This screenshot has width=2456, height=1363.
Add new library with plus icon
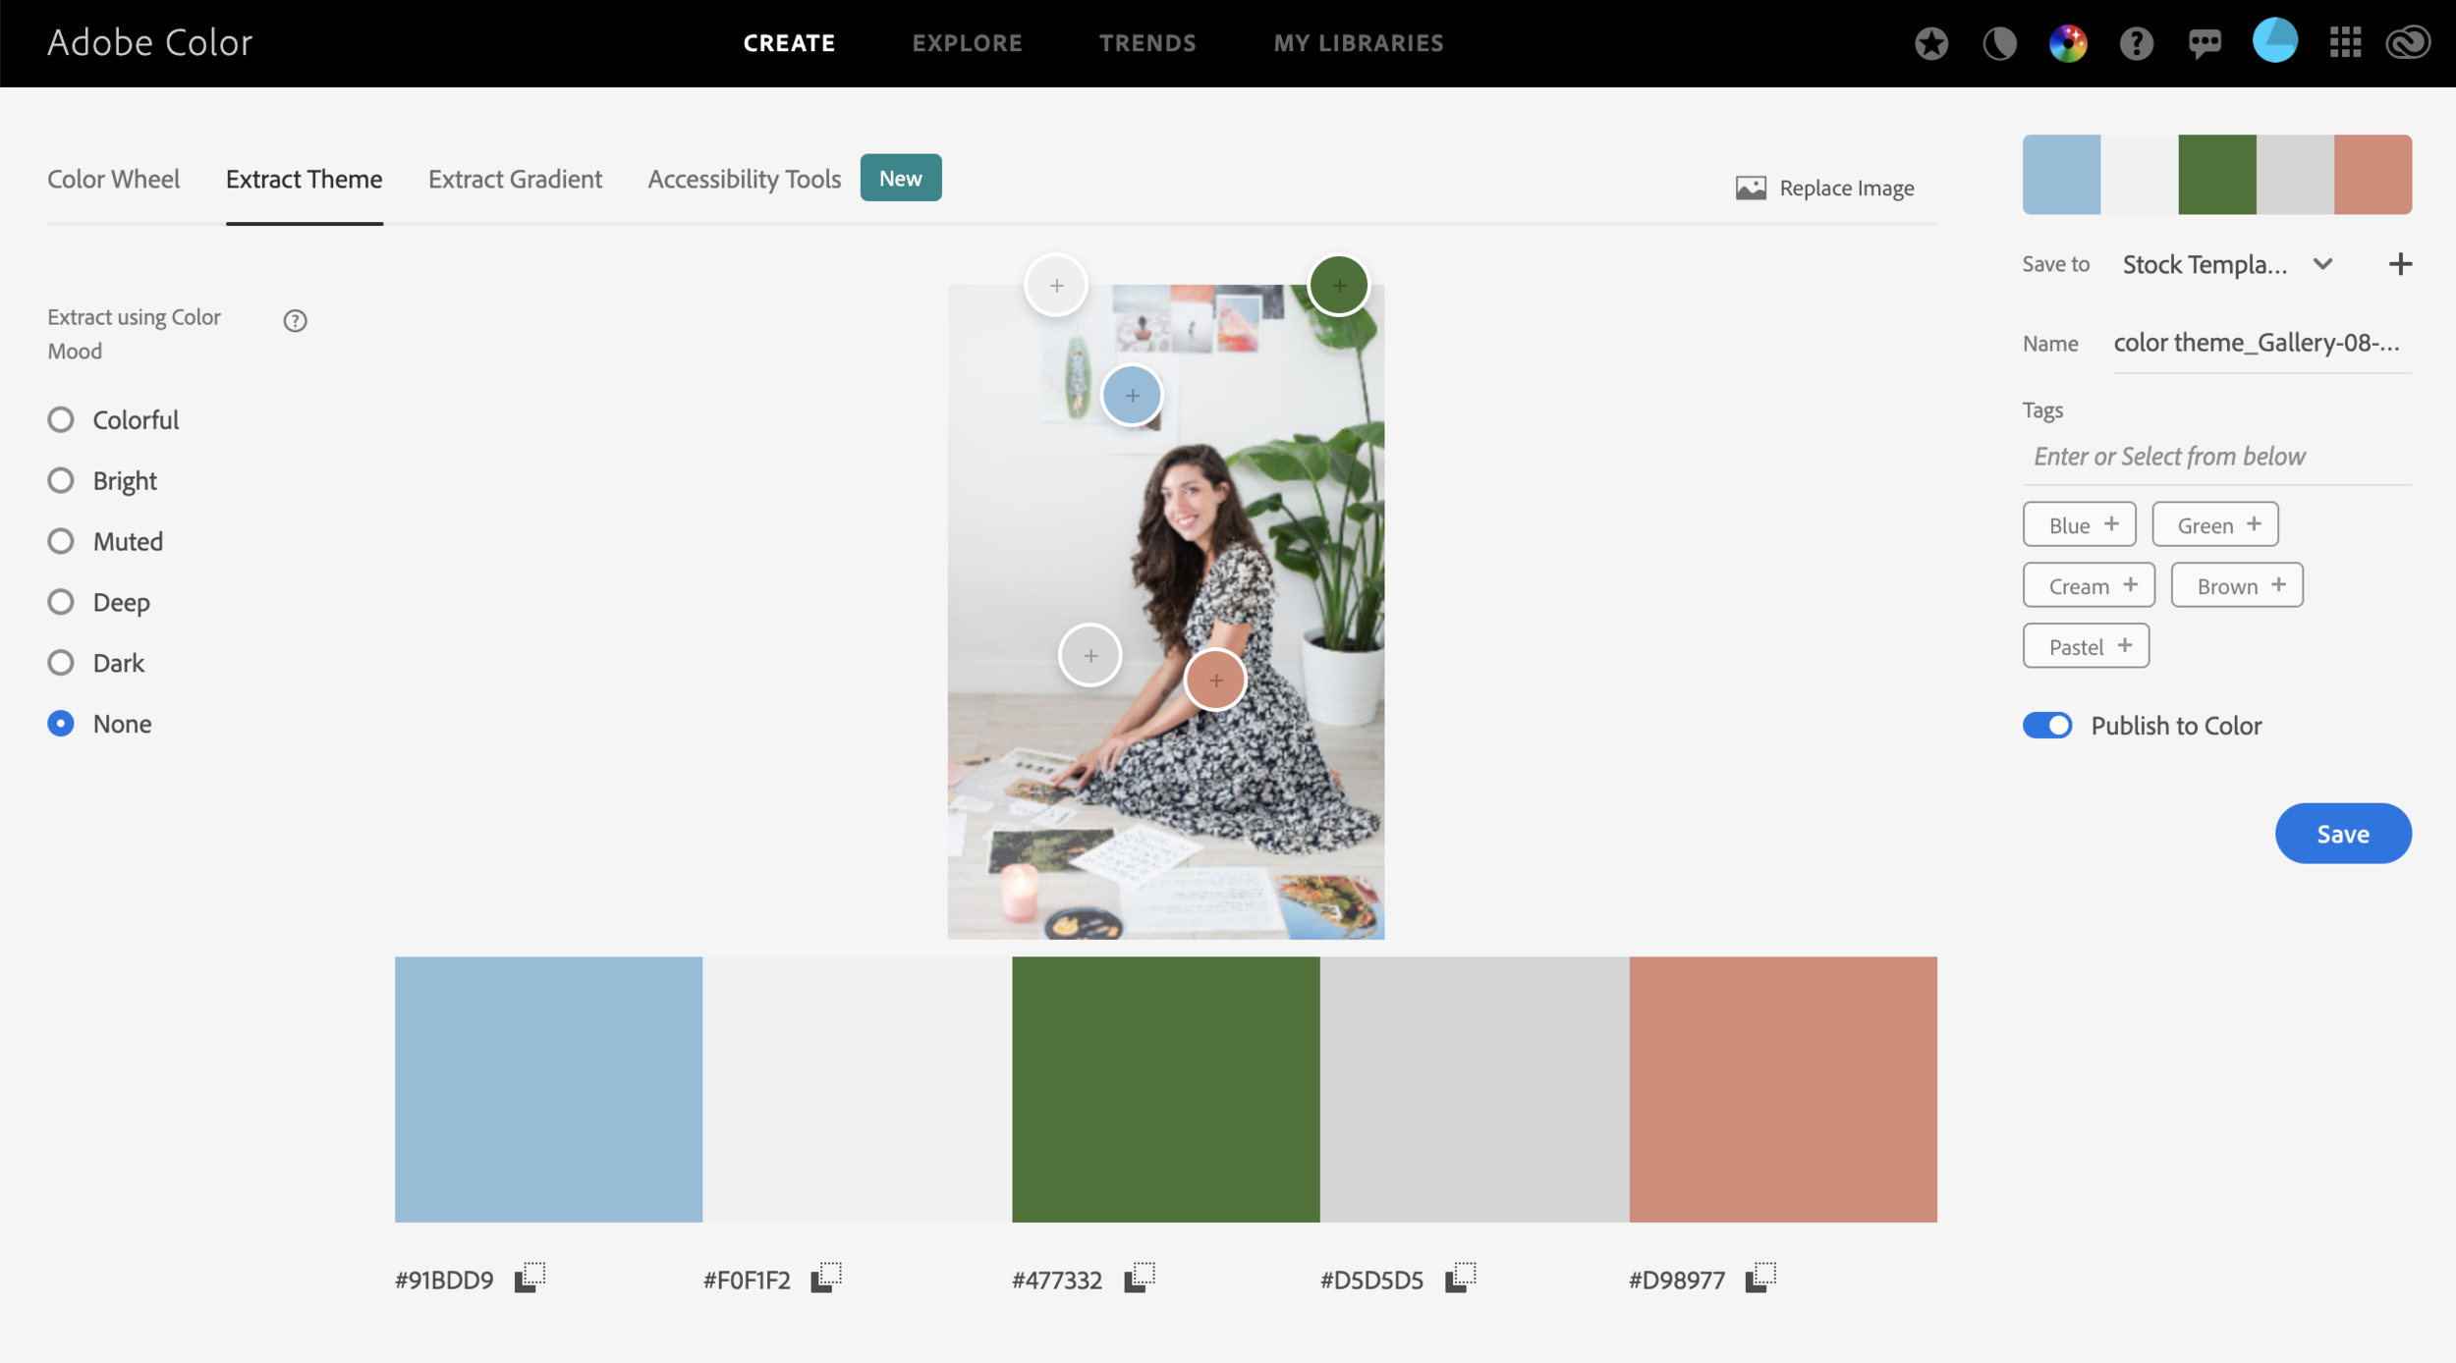[x=2399, y=264]
